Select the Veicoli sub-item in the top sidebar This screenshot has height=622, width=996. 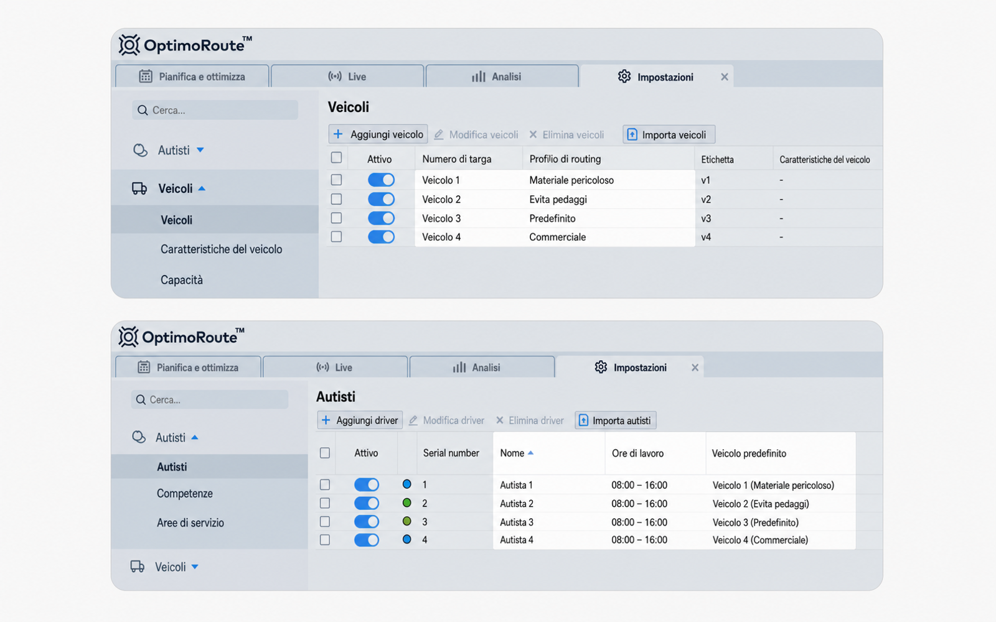215,220
